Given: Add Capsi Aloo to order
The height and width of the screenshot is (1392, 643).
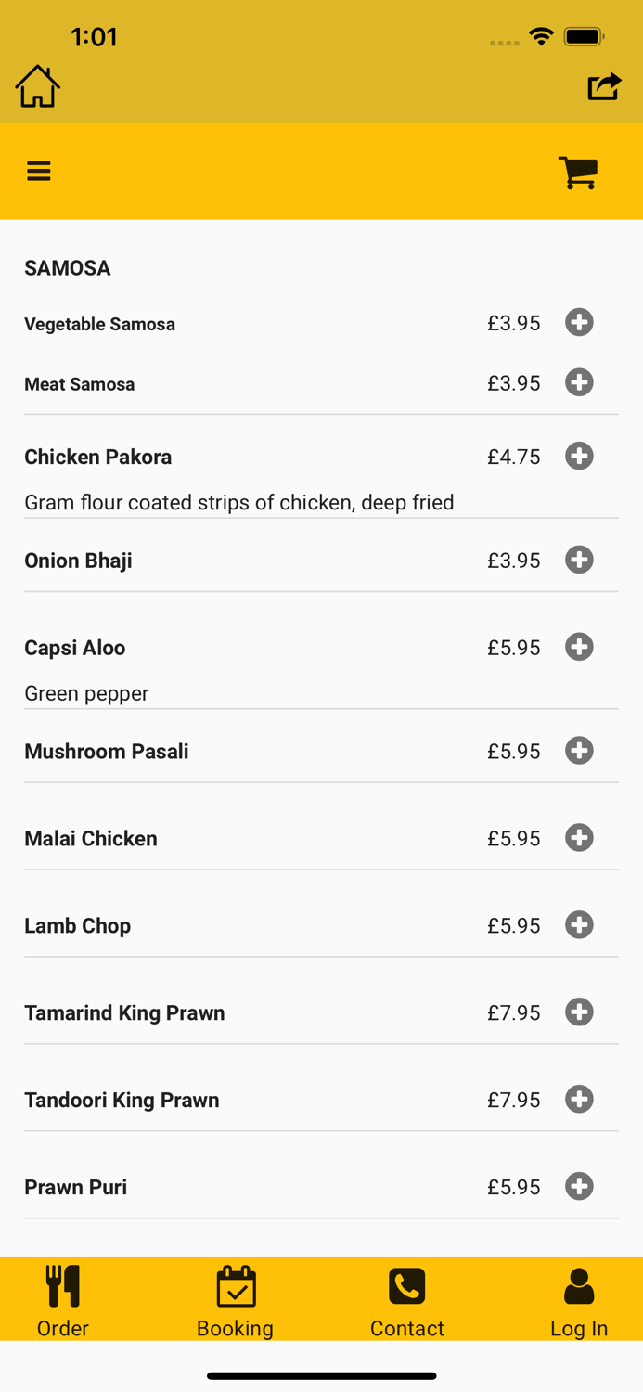Looking at the screenshot, I should coord(579,647).
